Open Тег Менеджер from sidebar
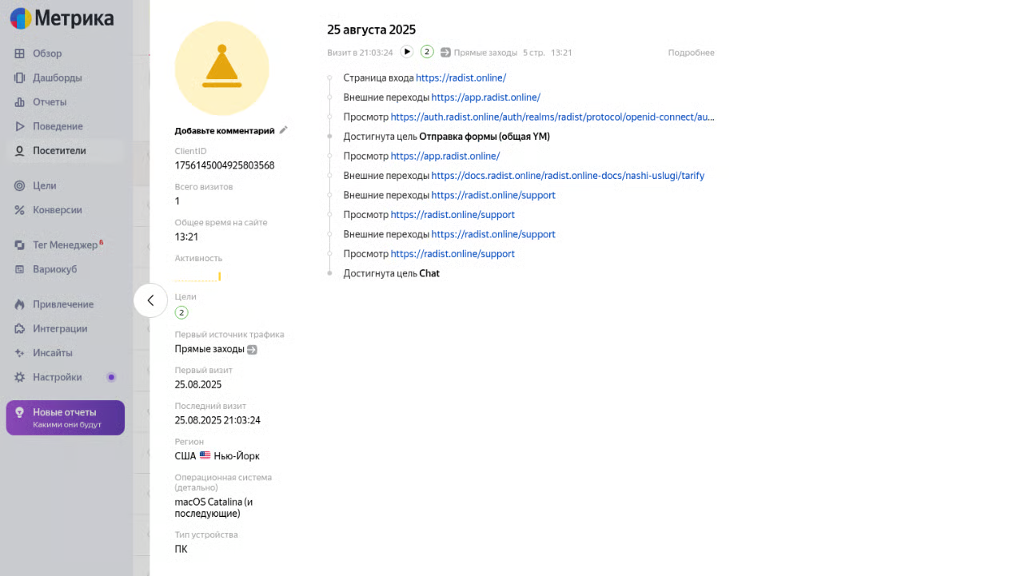The height and width of the screenshot is (576, 1013). click(x=65, y=245)
